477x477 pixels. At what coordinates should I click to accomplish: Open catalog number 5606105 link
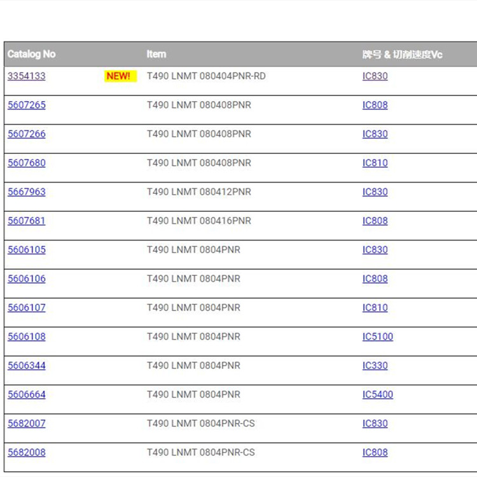(x=27, y=250)
